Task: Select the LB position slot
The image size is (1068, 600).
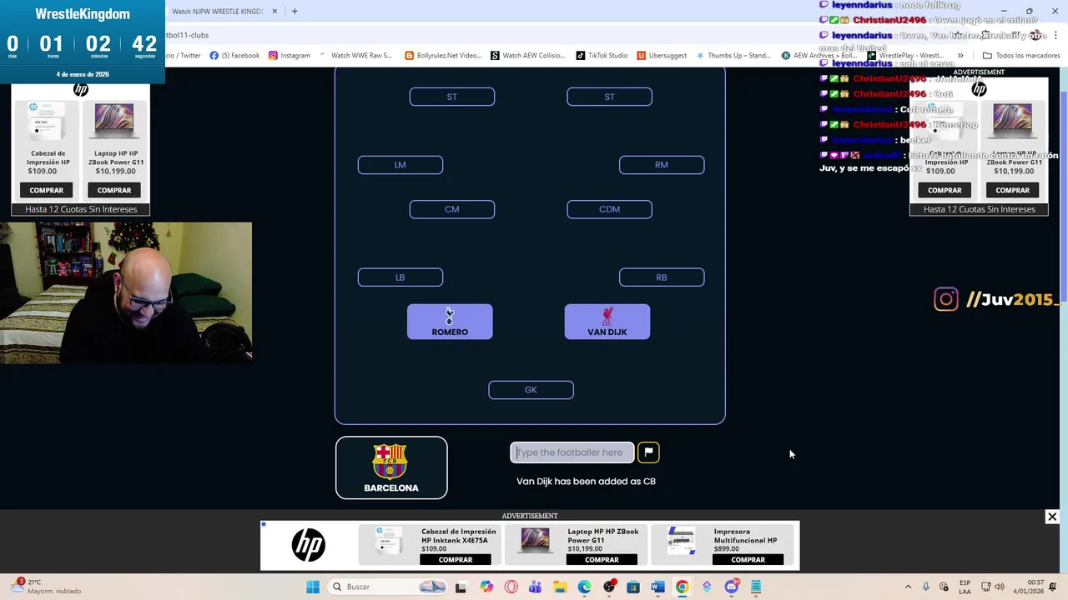Action: pyautogui.click(x=400, y=277)
